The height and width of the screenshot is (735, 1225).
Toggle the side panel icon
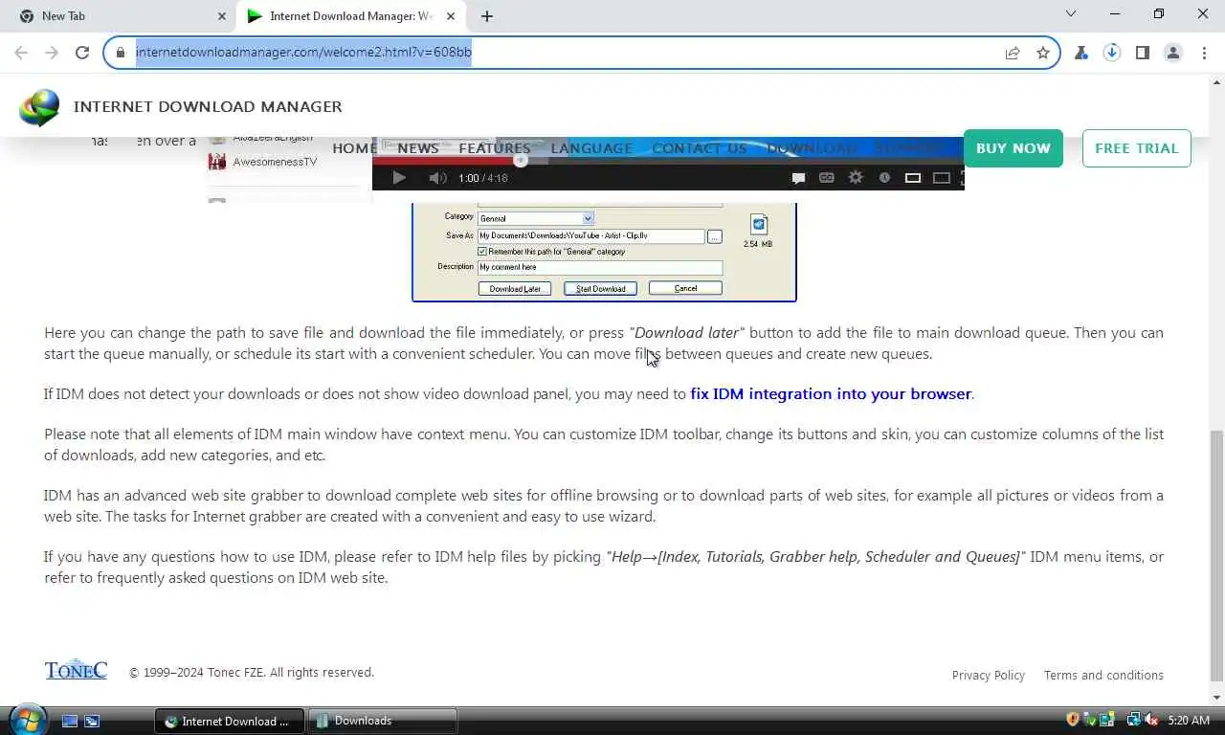point(1143,53)
